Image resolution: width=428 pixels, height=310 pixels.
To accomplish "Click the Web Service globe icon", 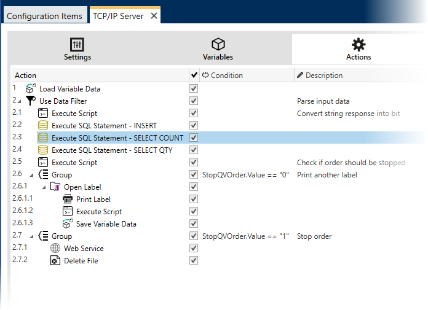I will tap(55, 249).
